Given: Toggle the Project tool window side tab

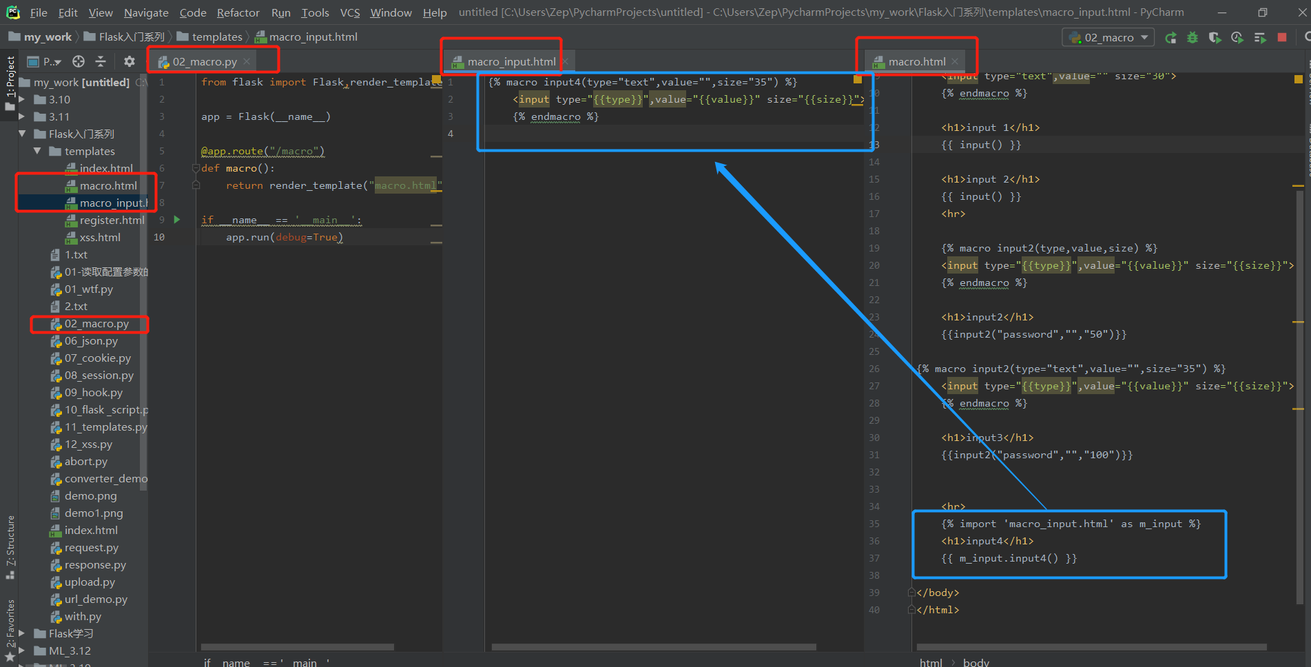Looking at the screenshot, I should point(10,83).
